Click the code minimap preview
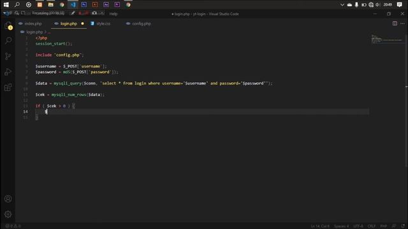 387,39
